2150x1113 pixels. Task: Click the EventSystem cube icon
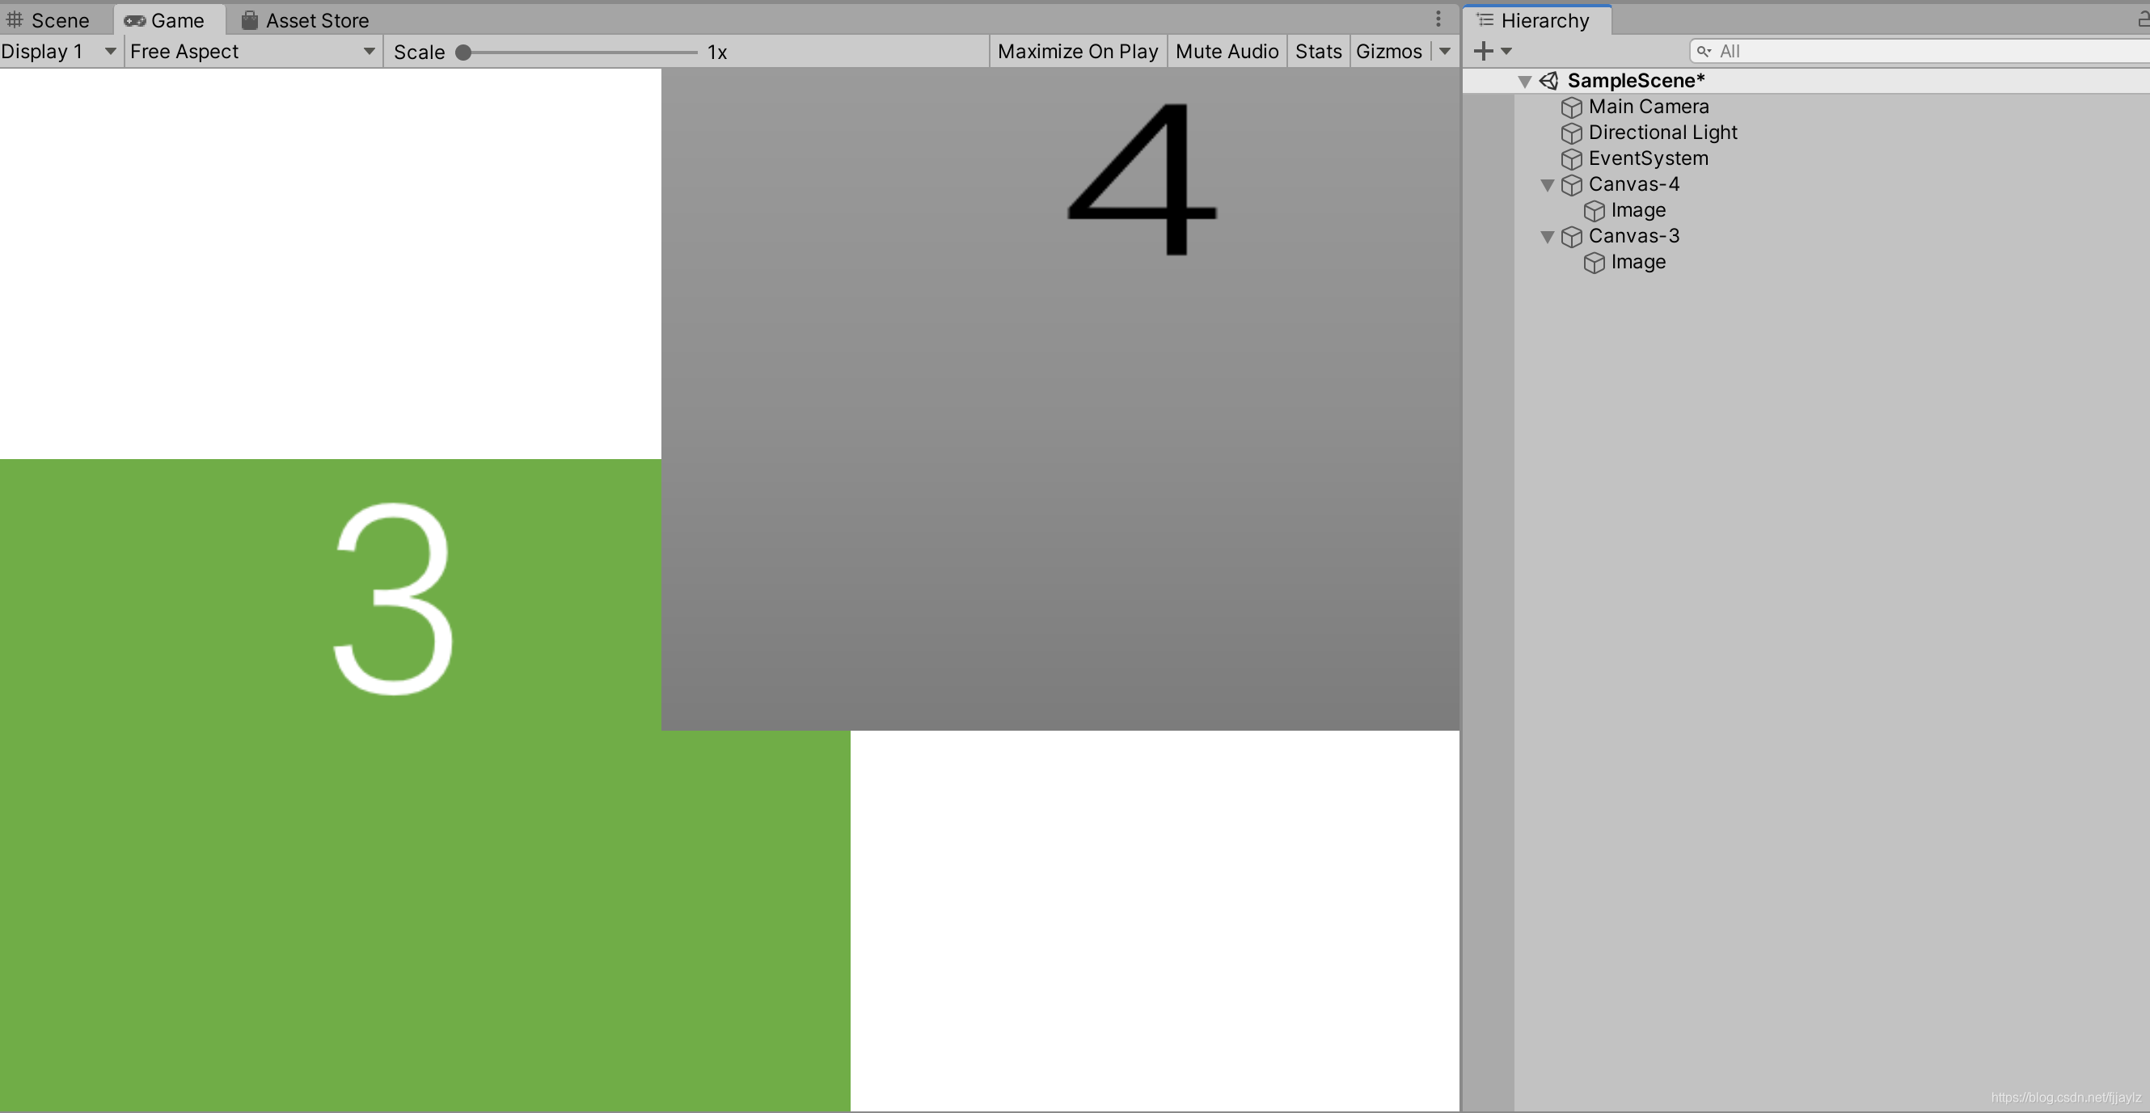point(1571,159)
